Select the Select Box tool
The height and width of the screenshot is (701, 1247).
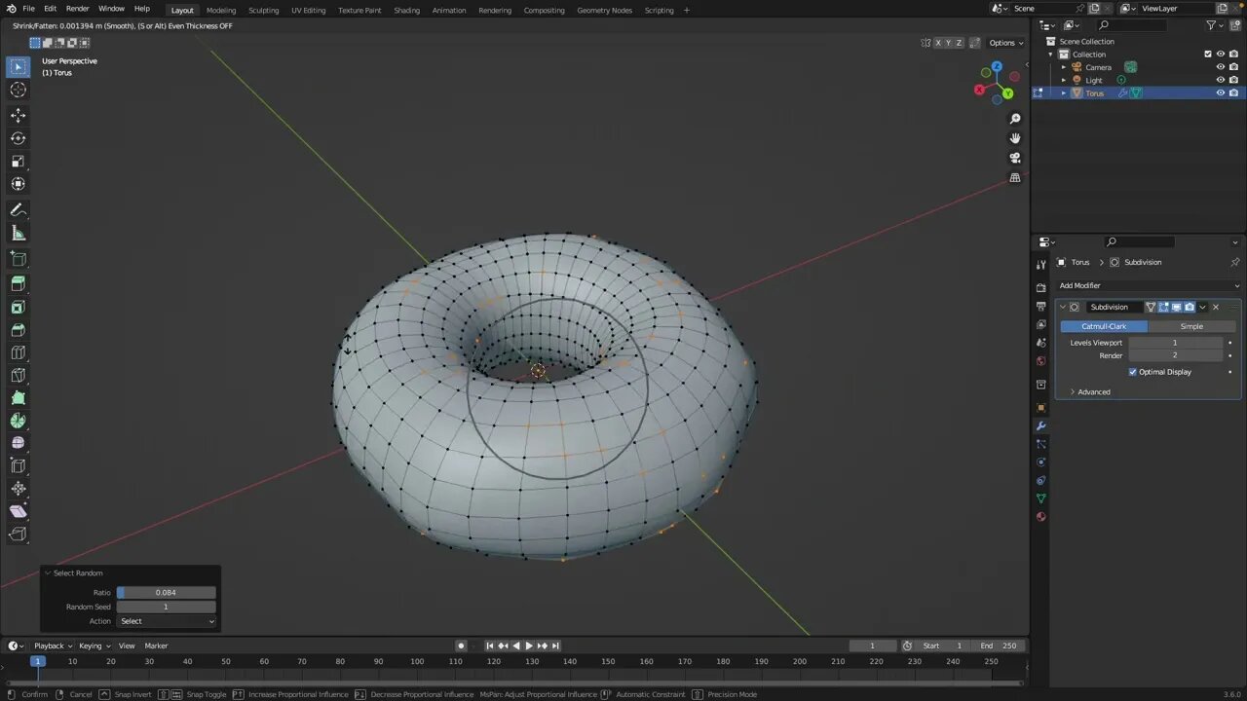18,67
